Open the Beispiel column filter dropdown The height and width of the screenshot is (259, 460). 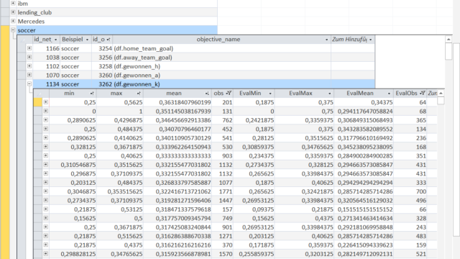[87, 40]
